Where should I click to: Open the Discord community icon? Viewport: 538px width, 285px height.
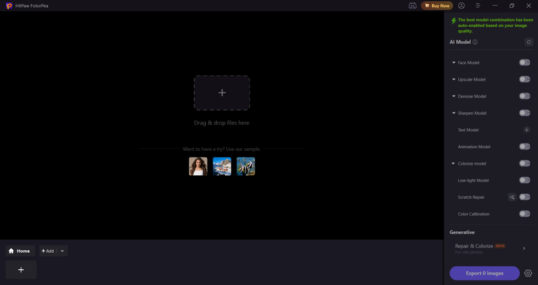413,6
